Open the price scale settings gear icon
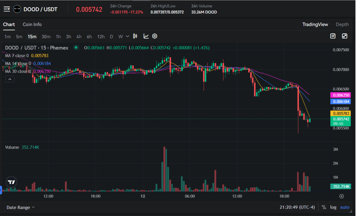This screenshot has width=356, height=216. (x=341, y=196)
